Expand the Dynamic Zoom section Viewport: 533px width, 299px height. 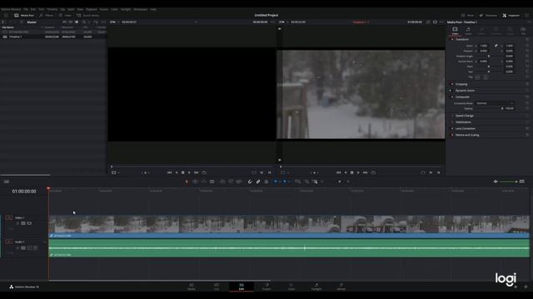pos(465,91)
